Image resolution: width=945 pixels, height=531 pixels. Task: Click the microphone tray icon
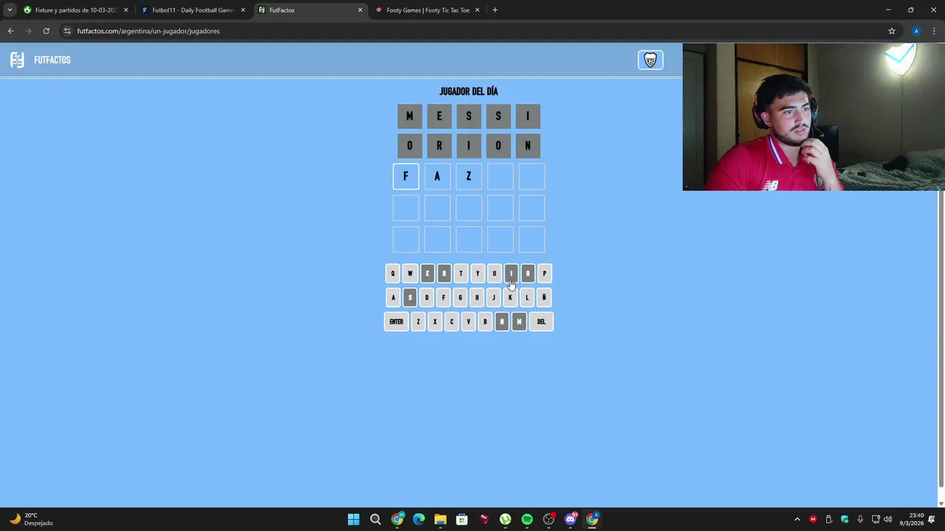(860, 519)
